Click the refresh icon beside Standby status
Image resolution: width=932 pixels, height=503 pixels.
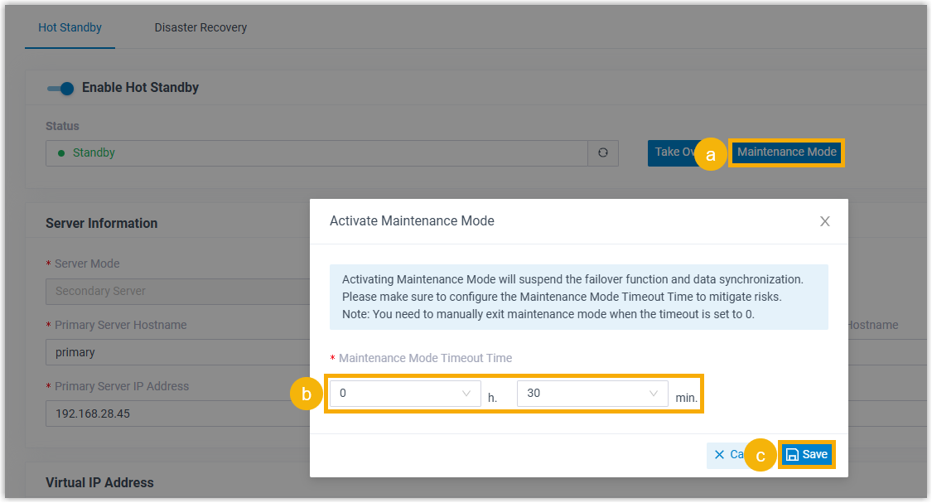pyautogui.click(x=603, y=152)
